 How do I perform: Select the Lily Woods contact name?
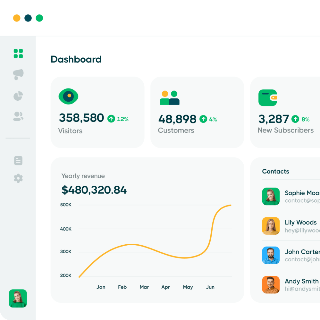click(x=301, y=222)
